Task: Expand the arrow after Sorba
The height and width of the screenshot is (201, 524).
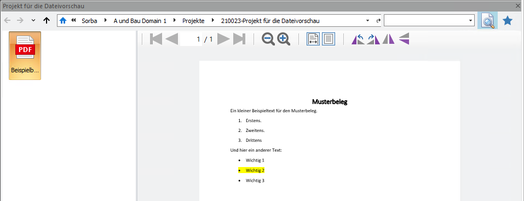Action: click(106, 20)
